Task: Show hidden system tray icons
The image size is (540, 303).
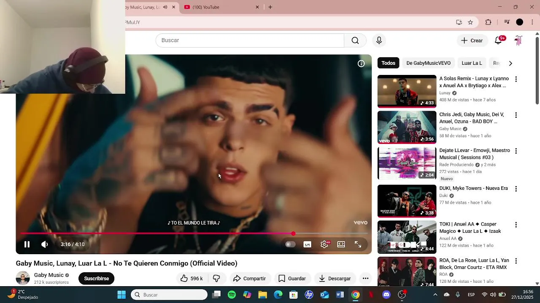Action: [436, 295]
